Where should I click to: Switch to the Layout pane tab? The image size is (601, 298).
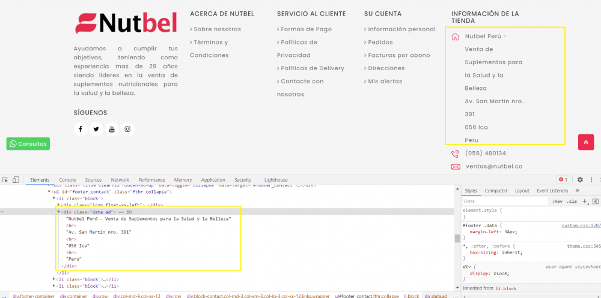522,191
